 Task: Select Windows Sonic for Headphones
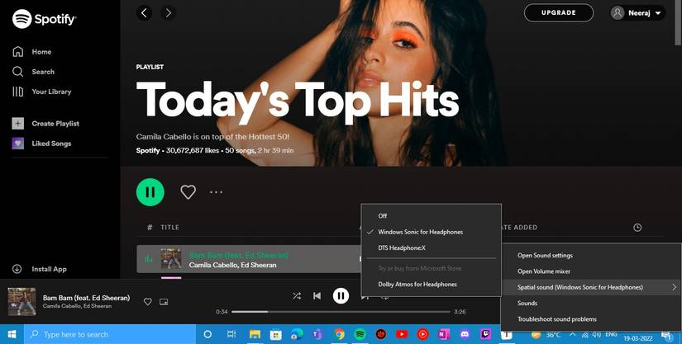pyautogui.click(x=431, y=232)
